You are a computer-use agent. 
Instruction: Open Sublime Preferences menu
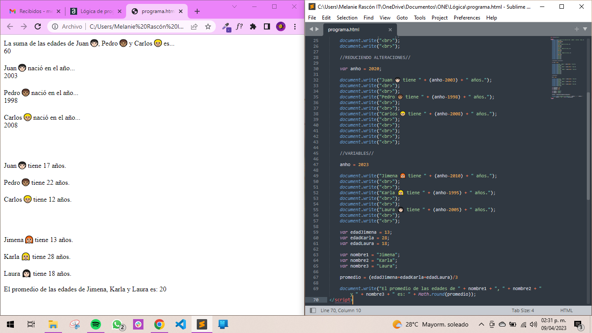point(467,18)
